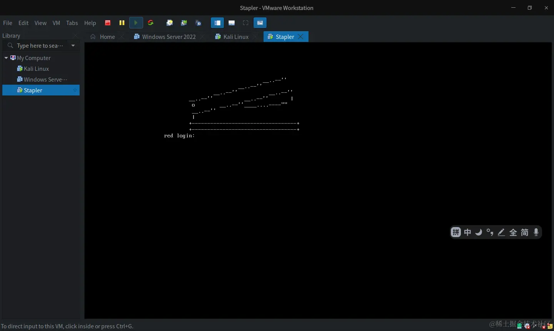Click the microphone voice input icon
Image resolution: width=554 pixels, height=331 pixels.
click(x=536, y=232)
